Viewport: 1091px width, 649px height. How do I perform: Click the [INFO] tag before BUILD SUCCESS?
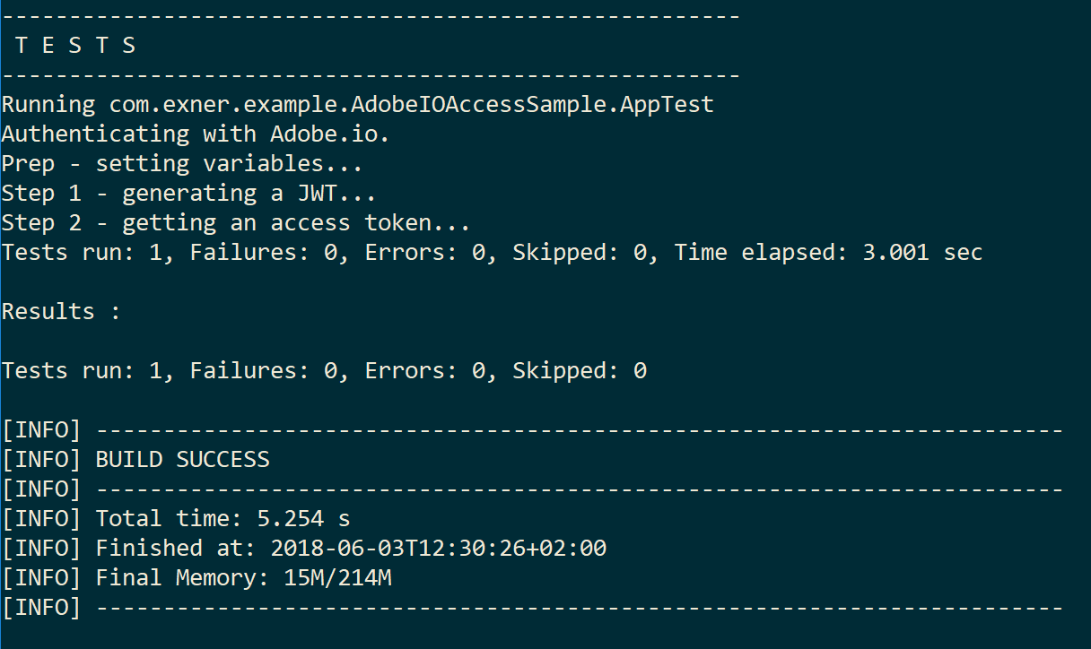(41, 460)
